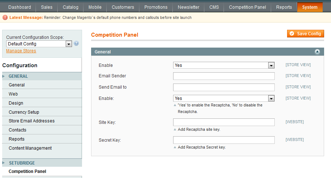Open the first Enable dropdown

224,65
